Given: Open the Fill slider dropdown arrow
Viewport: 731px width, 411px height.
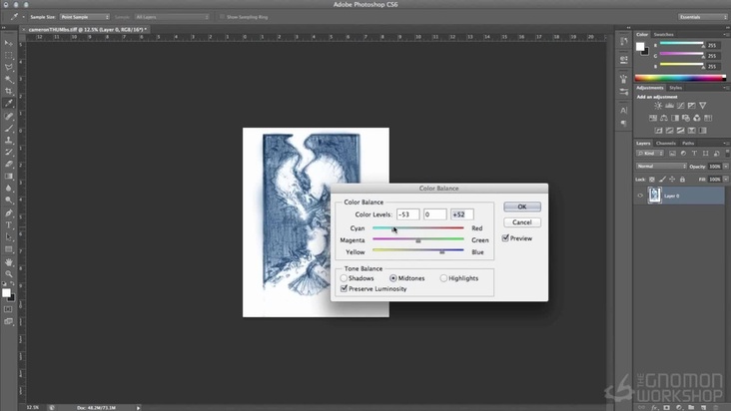Looking at the screenshot, I should 726,180.
